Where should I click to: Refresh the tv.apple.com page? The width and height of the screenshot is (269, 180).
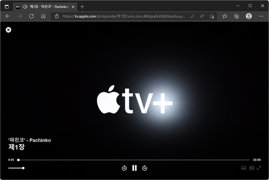click(31, 16)
